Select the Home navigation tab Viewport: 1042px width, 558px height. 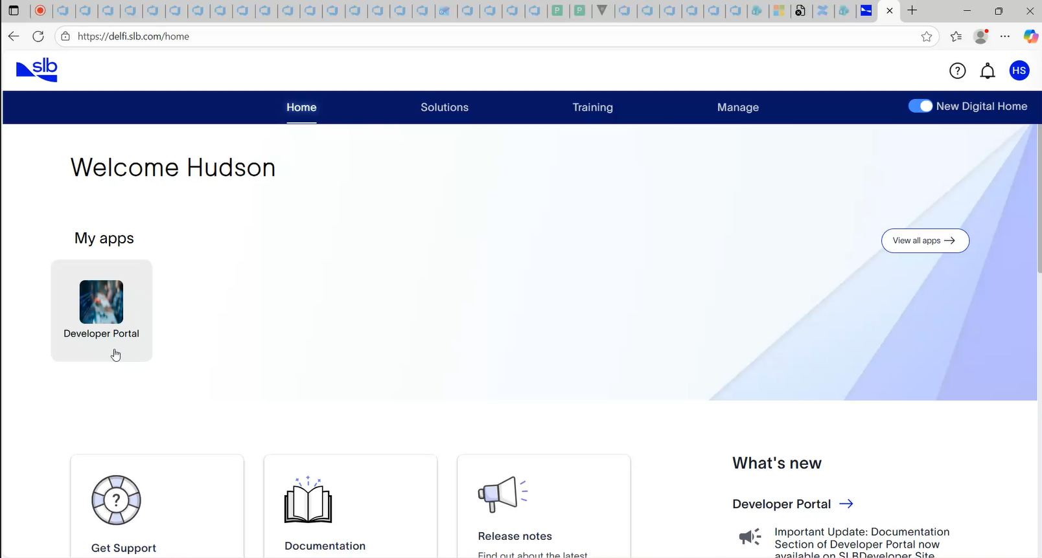point(301,107)
